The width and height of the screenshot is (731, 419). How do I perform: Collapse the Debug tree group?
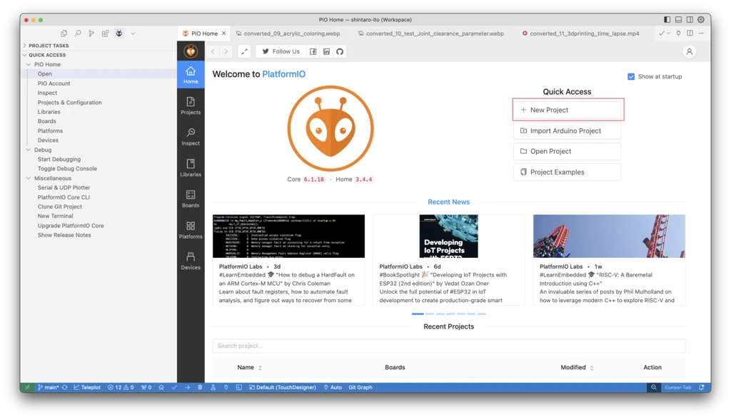click(29, 150)
